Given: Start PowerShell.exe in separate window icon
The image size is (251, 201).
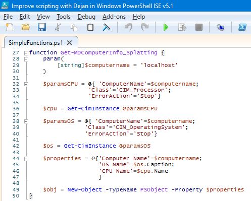Looking at the screenshot, I should click(242, 27).
